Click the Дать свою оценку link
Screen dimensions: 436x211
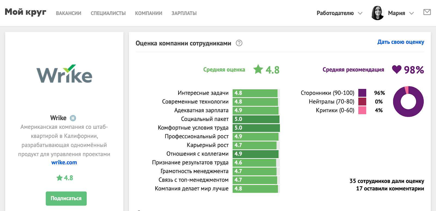[x=401, y=42]
